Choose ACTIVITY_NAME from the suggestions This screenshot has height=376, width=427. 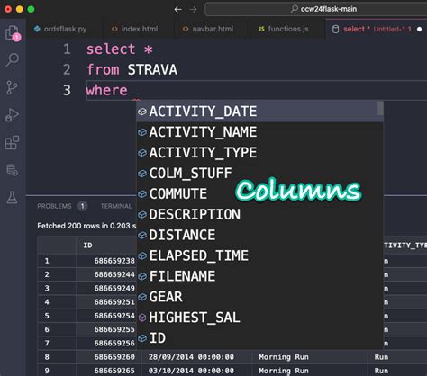(x=259, y=132)
